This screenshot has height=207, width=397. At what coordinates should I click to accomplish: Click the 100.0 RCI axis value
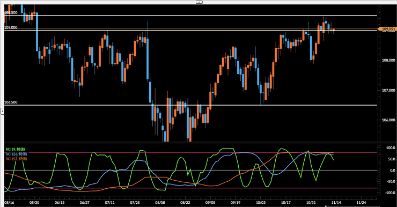click(x=391, y=148)
